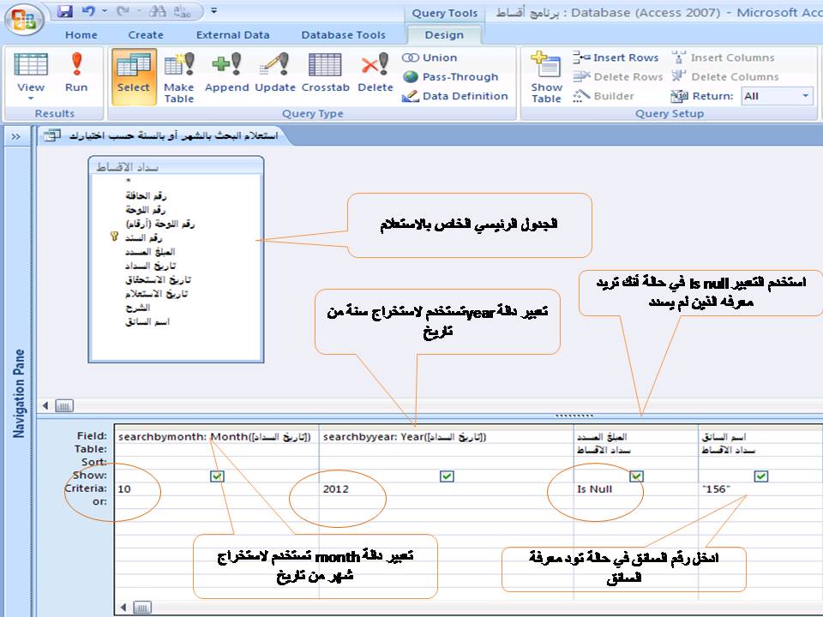Choose the Append query icon

226,73
